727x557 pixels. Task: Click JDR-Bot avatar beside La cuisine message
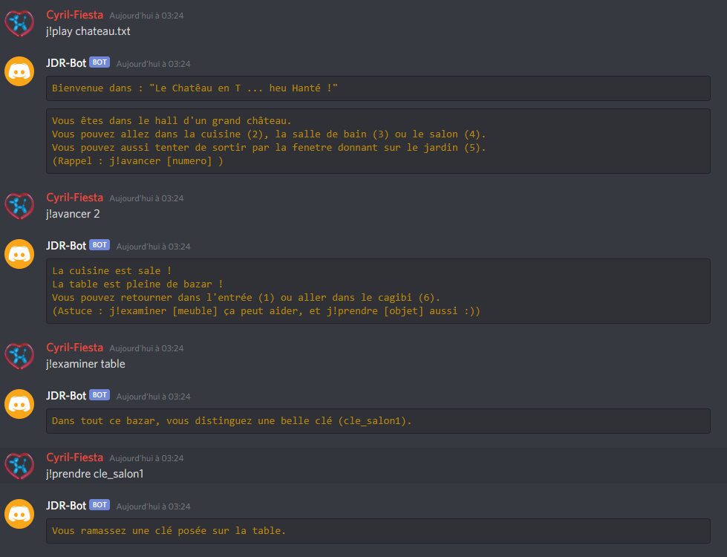pos(19,254)
